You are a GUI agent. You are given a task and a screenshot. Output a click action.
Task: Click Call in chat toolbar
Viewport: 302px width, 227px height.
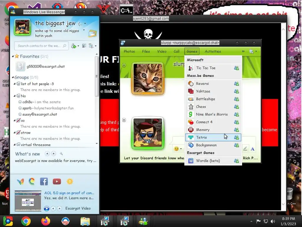176,51
